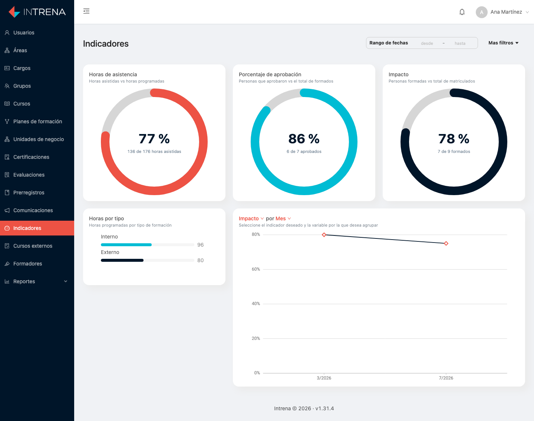Click the Intrena logo
534x421 pixels.
[x=37, y=12]
